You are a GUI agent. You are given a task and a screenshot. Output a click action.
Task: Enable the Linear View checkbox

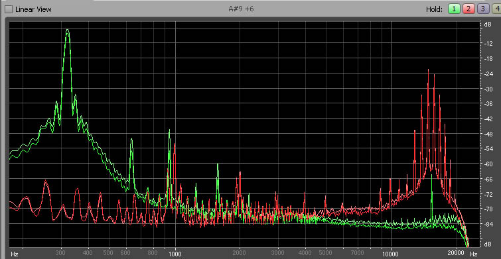point(9,9)
